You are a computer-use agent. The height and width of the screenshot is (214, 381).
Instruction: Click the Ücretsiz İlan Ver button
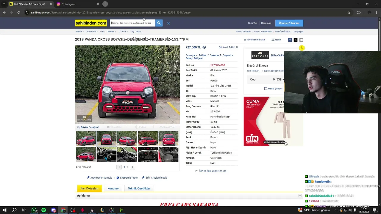289,23
